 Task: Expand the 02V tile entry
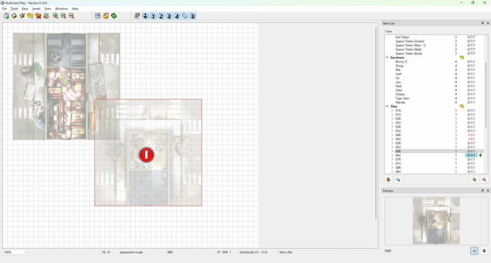coord(392,123)
